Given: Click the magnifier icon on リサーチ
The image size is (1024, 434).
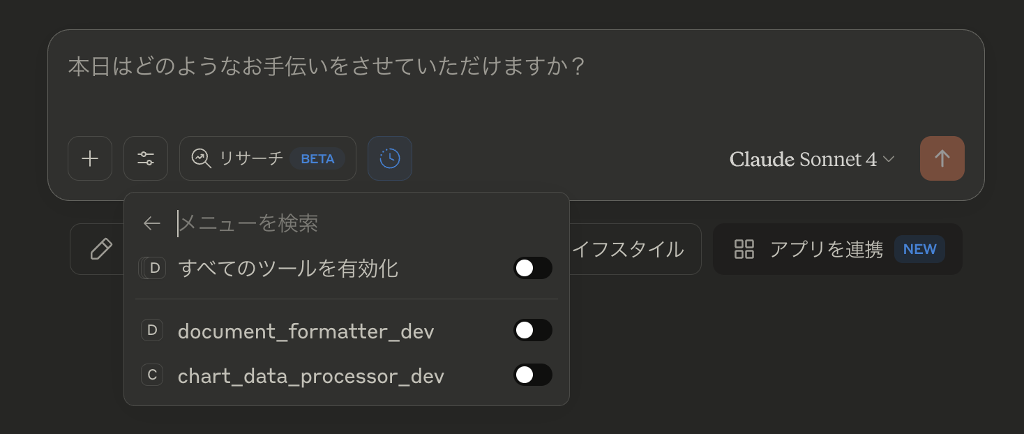Looking at the screenshot, I should [200, 158].
